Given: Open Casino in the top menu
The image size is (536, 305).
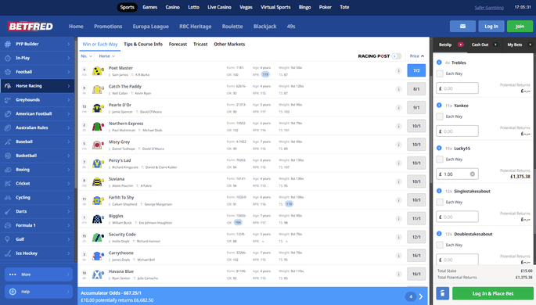Looking at the screenshot, I should 172,7.
